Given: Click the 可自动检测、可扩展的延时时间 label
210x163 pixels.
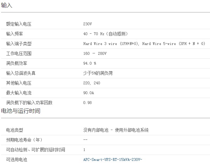Looking at the screenshot, I should pyautogui.click(x=36, y=150).
